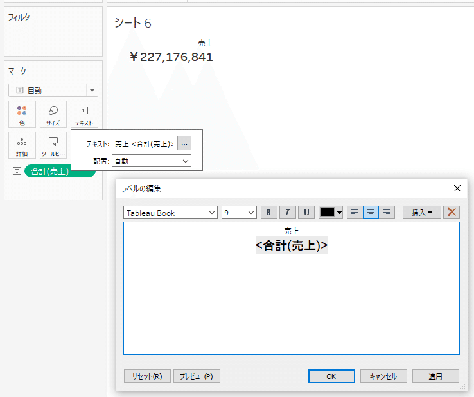Click the ￥227,176,841 value in view
This screenshot has height=397, width=474.
[x=171, y=57]
